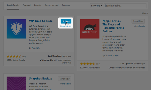Screen dimensions: 151x90
Task: Switch to the Recommended tab
Action: point(52,5)
